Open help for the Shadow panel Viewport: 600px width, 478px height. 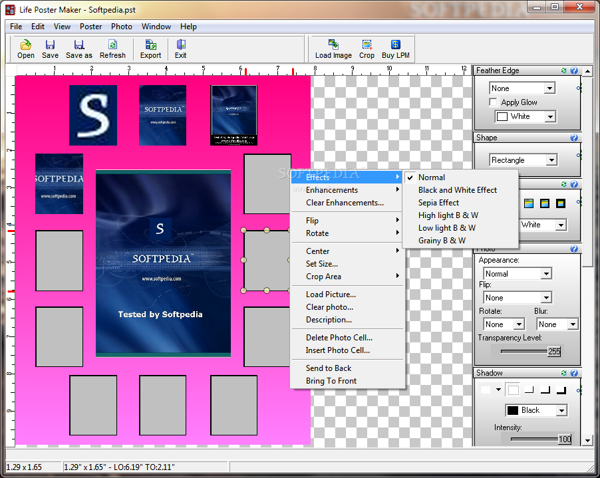[x=574, y=373]
